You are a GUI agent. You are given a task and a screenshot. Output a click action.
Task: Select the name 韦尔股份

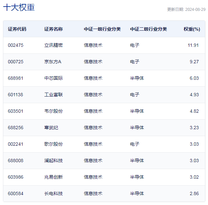pyautogui.click(x=53, y=111)
